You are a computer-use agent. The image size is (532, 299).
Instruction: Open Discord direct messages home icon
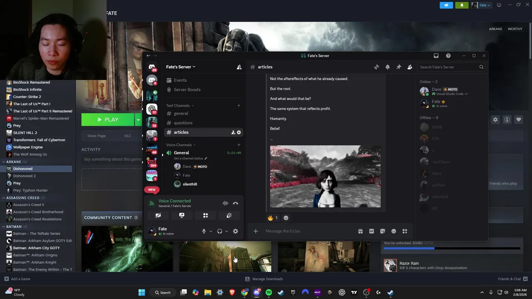(x=152, y=67)
